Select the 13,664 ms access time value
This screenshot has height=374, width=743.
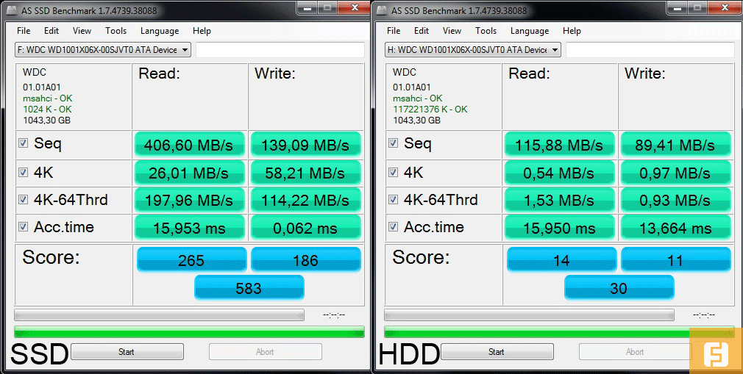point(676,228)
